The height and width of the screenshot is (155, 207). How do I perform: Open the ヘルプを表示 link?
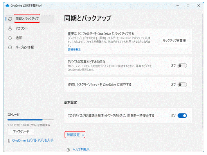(81, 150)
